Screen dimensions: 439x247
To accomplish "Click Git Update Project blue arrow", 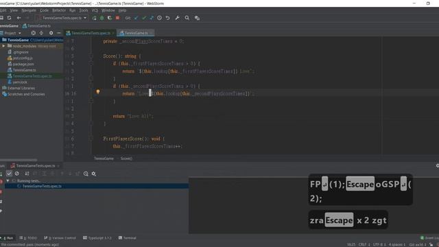I will coord(136,18).
